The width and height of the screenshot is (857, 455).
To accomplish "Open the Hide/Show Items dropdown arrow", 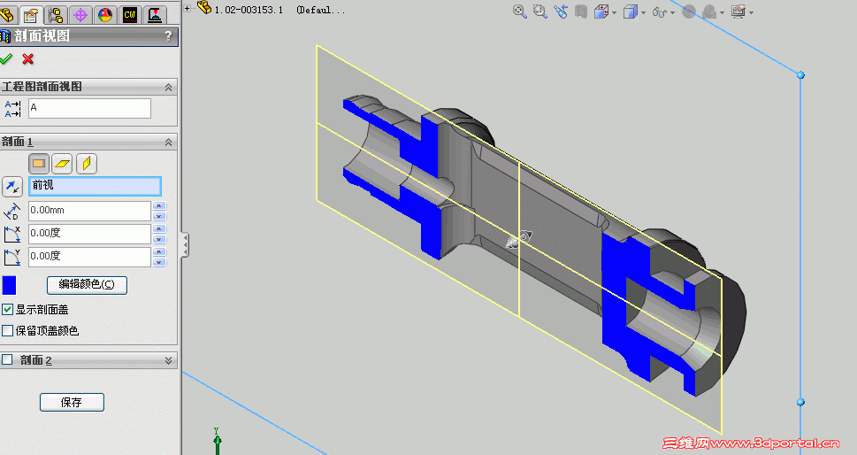I will pyautogui.click(x=673, y=12).
